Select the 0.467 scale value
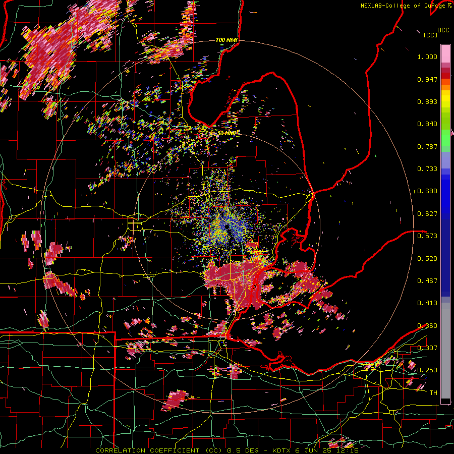Viewport: 454px width, 454px height. point(427,280)
